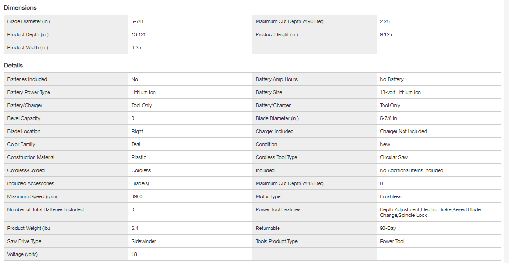
Task: Select the Blade Location label
Action: click(x=24, y=131)
